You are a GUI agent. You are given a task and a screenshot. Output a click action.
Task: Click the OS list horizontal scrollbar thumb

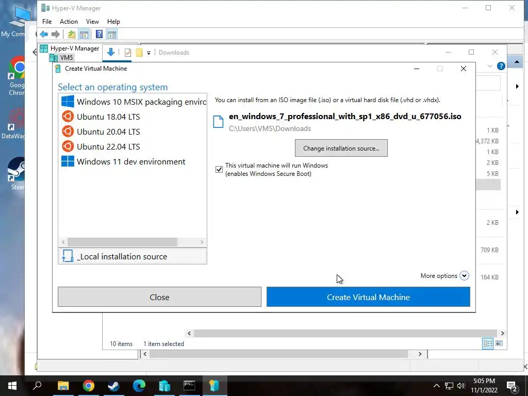tap(122, 242)
